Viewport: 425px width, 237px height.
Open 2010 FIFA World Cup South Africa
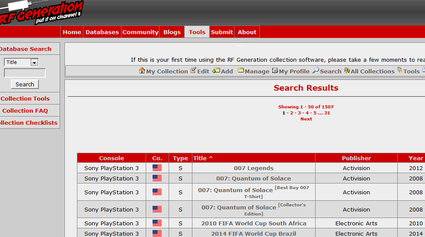click(x=254, y=223)
